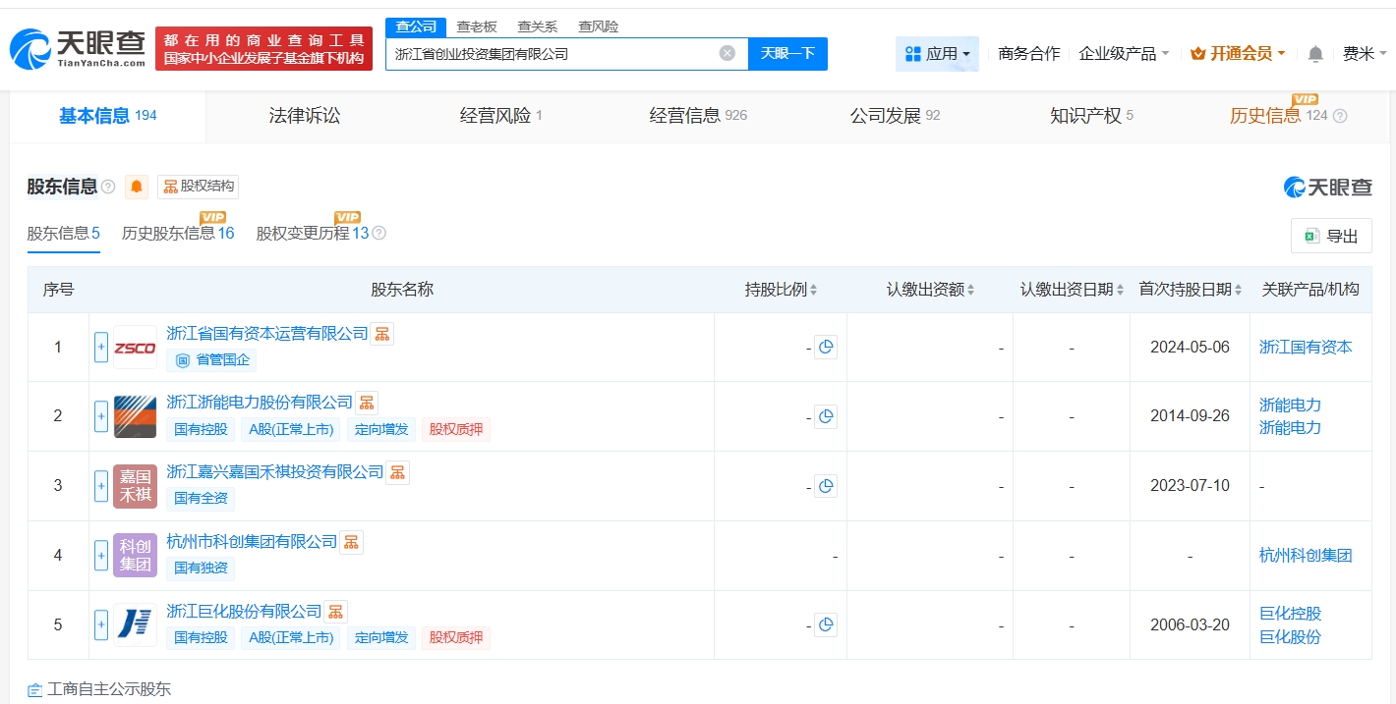Click the bell alert icon beside 股东信息
Viewport: 1396px width, 704px height.
(137, 187)
